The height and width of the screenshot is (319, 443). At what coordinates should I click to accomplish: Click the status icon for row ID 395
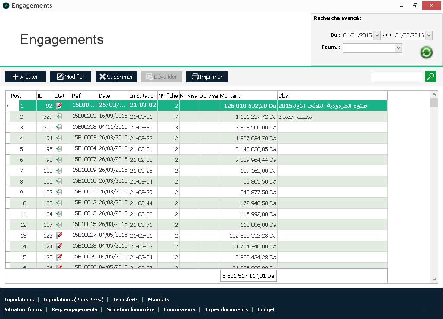click(x=59, y=127)
